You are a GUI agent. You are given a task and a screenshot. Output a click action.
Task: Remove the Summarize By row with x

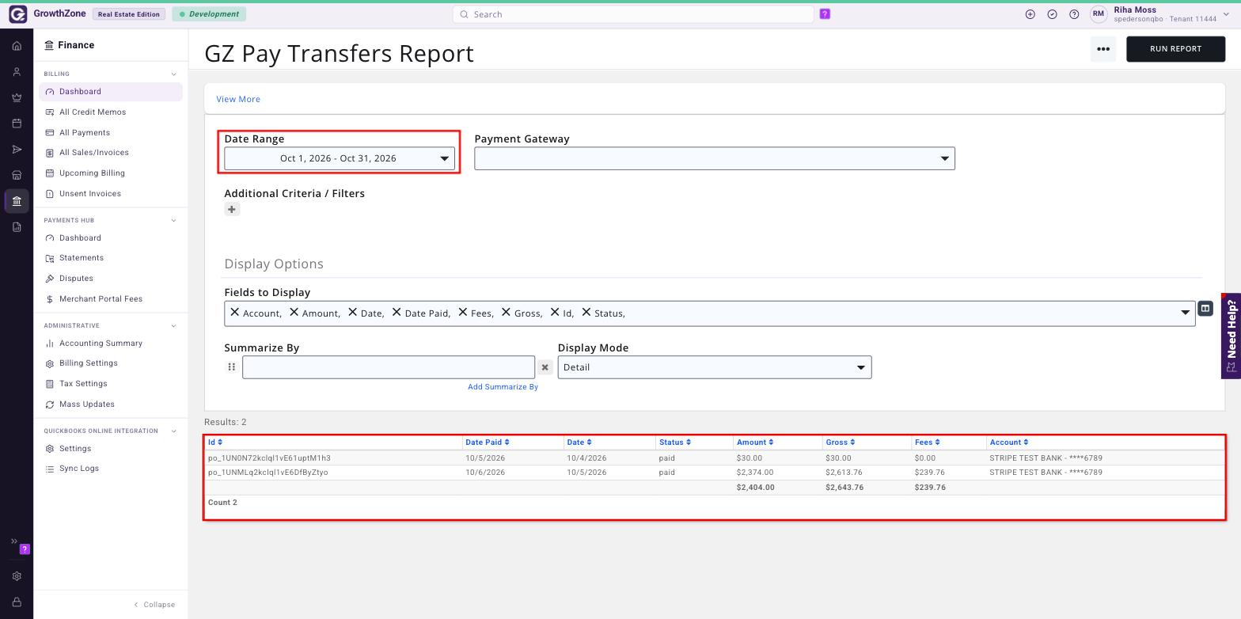pos(545,367)
